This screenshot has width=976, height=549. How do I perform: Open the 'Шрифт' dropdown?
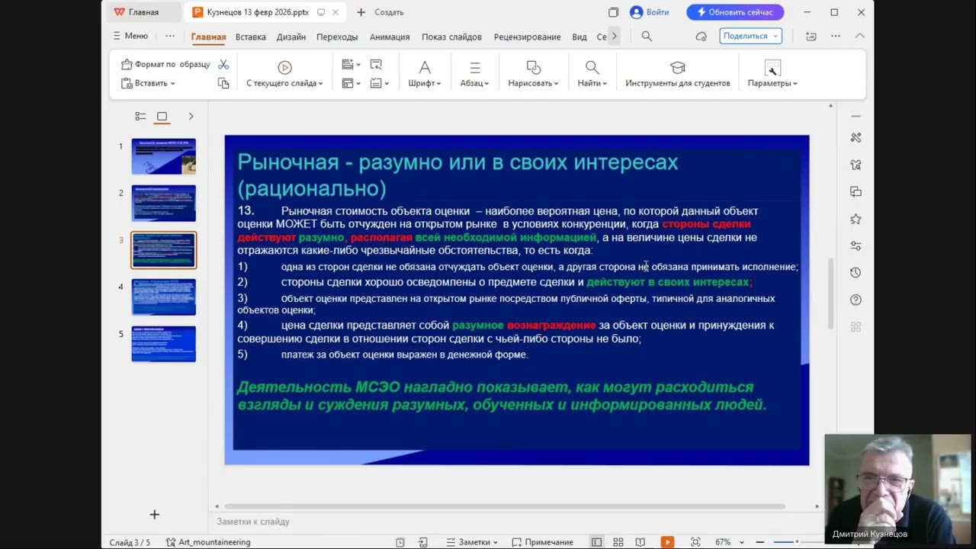tap(425, 83)
